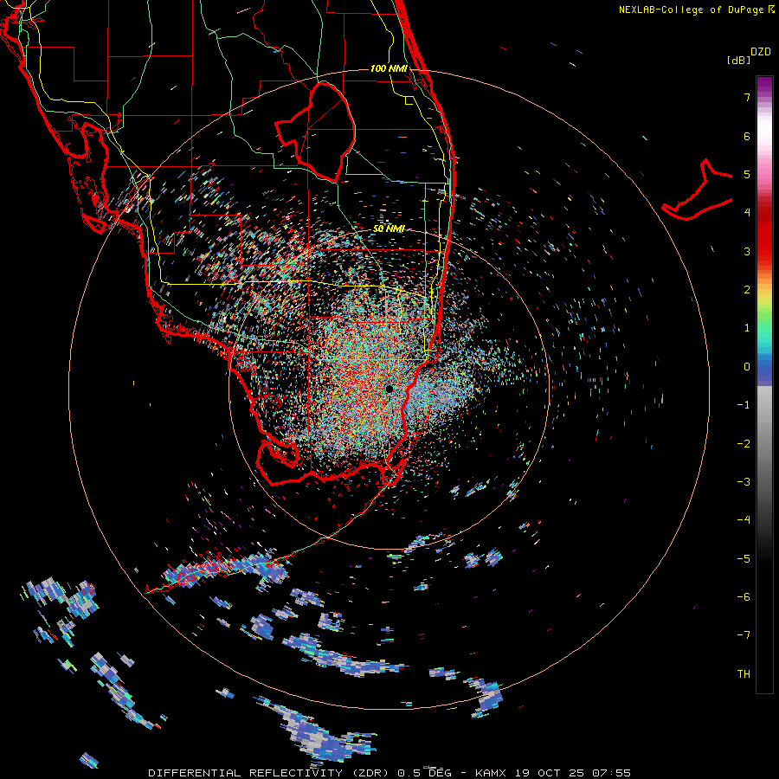Click the 1 dB scale tick label

pyautogui.click(x=746, y=328)
